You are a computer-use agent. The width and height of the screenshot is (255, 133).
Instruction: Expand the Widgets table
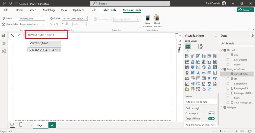[x=222, y=107]
